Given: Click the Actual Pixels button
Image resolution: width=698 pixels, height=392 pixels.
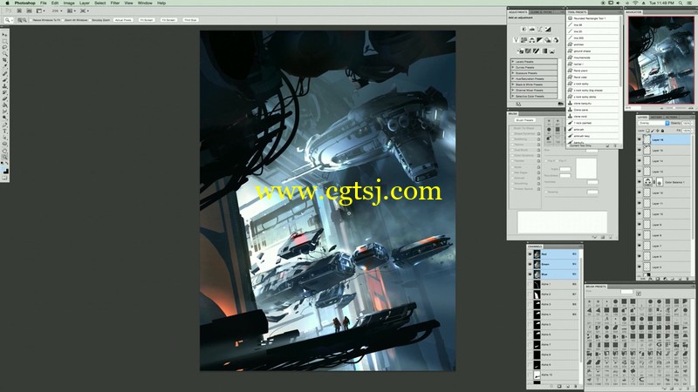Looking at the screenshot, I should [x=123, y=20].
